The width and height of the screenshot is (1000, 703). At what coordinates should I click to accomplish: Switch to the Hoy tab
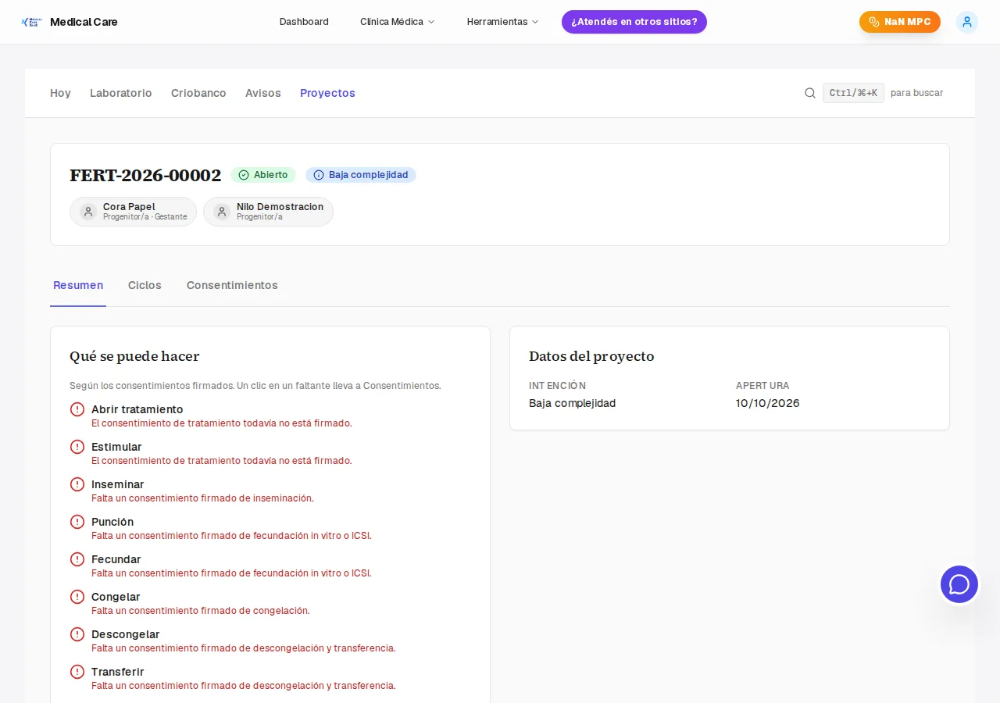pos(60,93)
